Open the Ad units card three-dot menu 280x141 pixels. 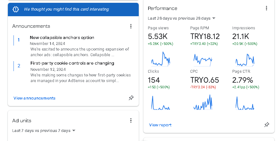click(x=131, y=121)
